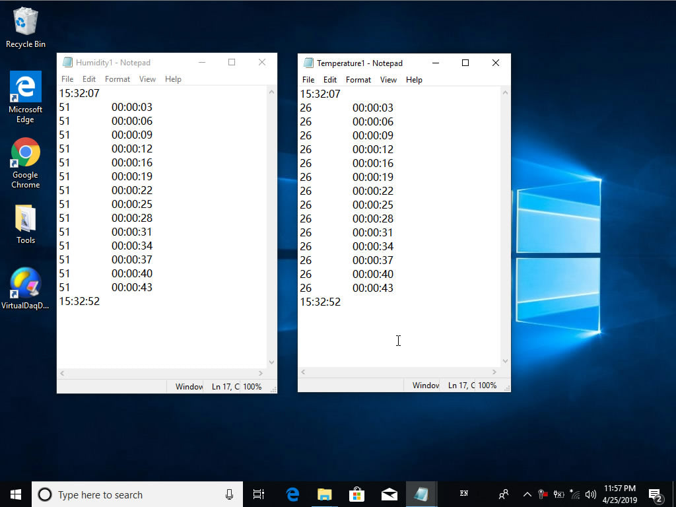Screen dimensions: 676x507
Task: Open the Mail app from taskbar
Action: point(389,494)
